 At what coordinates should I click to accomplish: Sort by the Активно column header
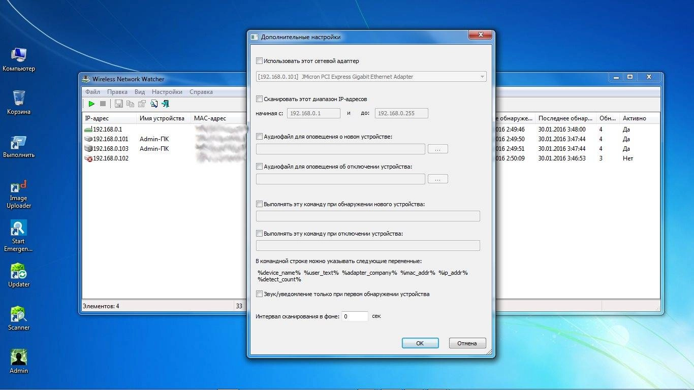pyautogui.click(x=640, y=118)
